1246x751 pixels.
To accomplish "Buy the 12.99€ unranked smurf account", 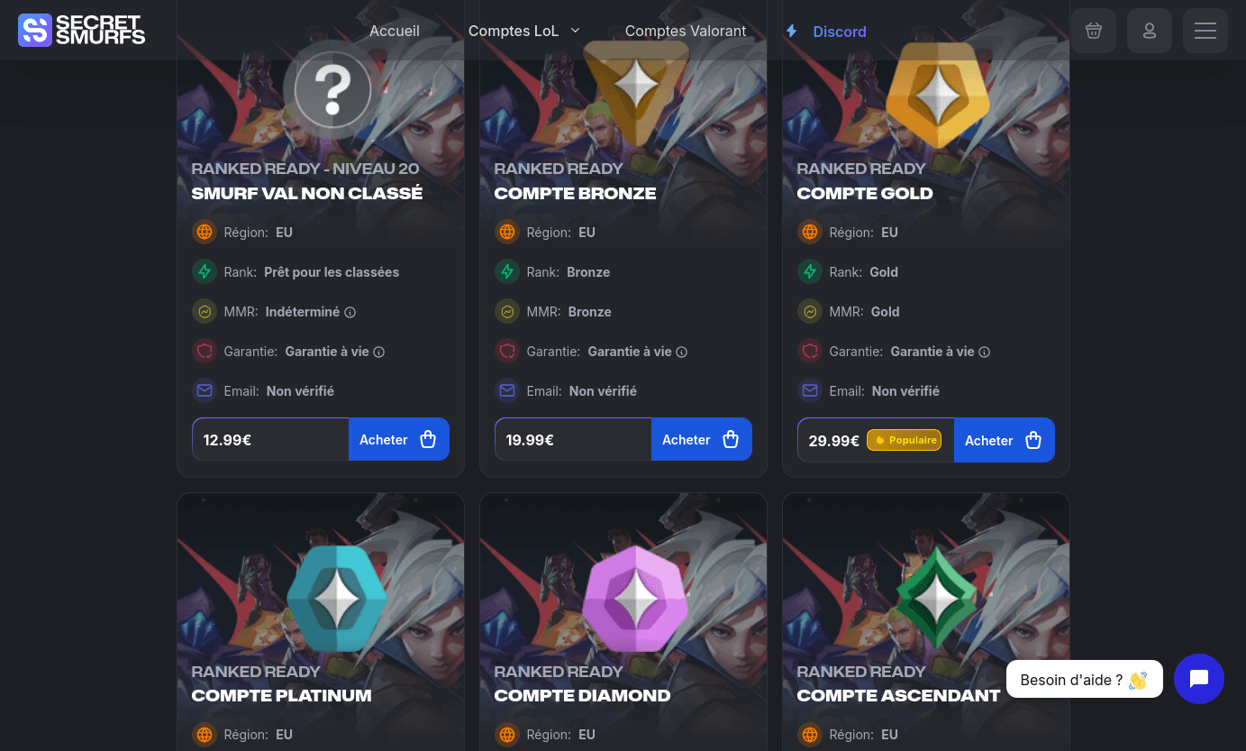I will point(398,439).
